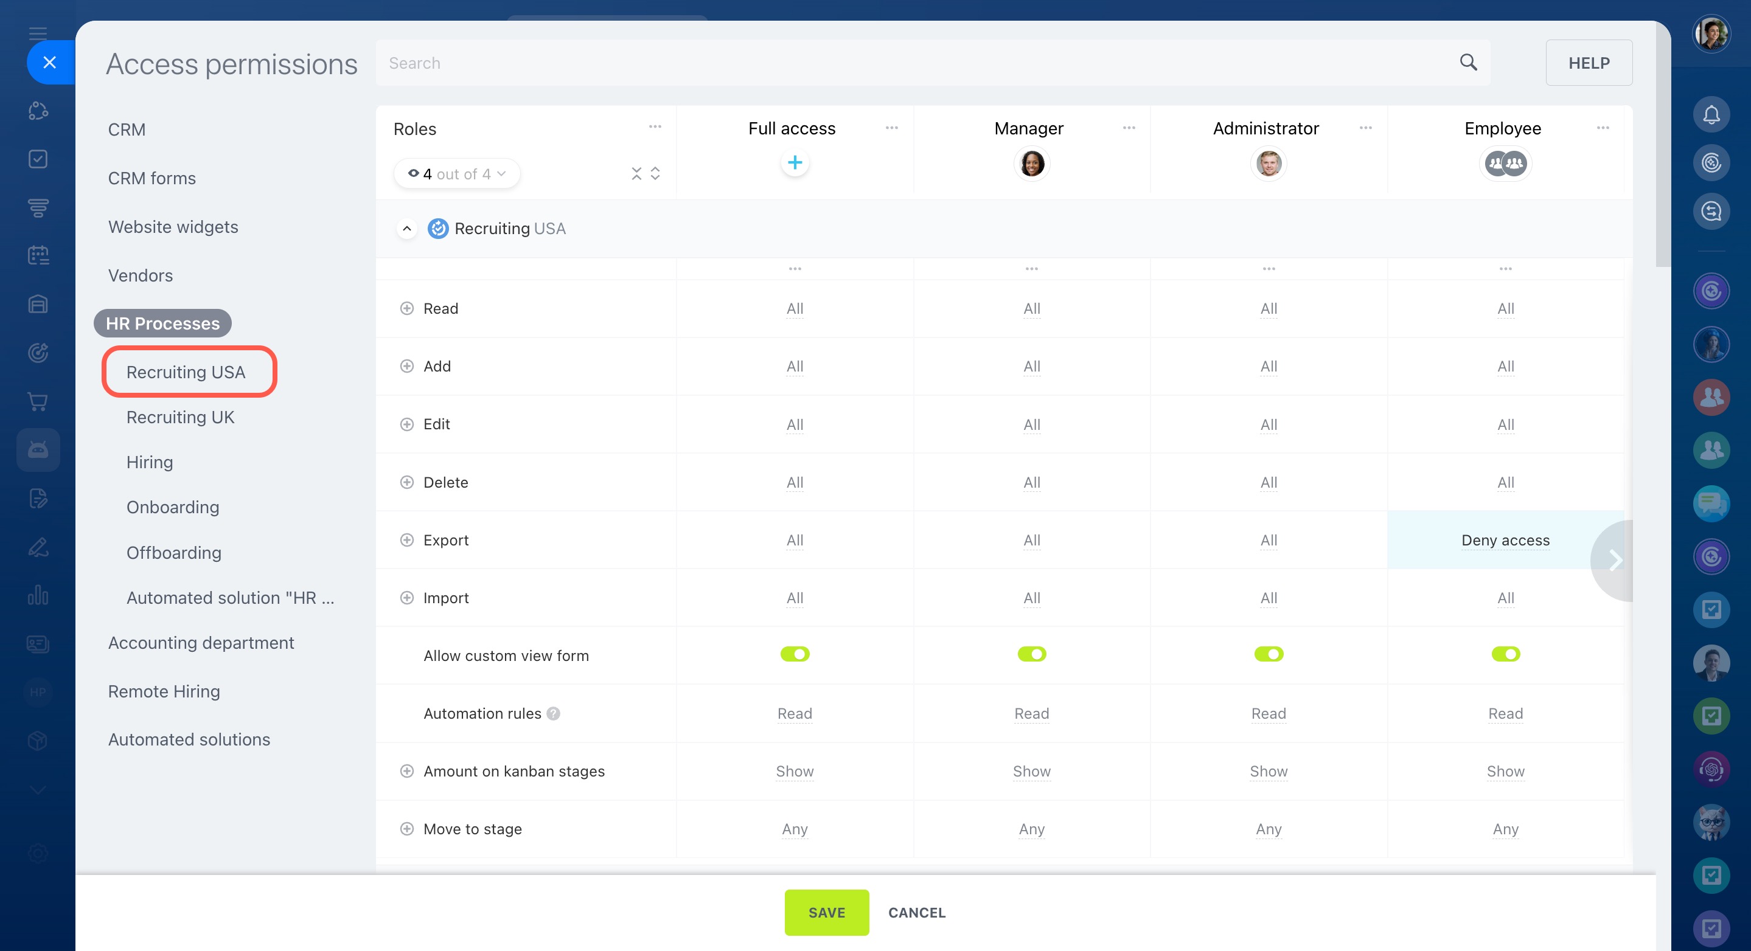
Task: Select Recruiting UK in the sidebar
Action: point(180,417)
